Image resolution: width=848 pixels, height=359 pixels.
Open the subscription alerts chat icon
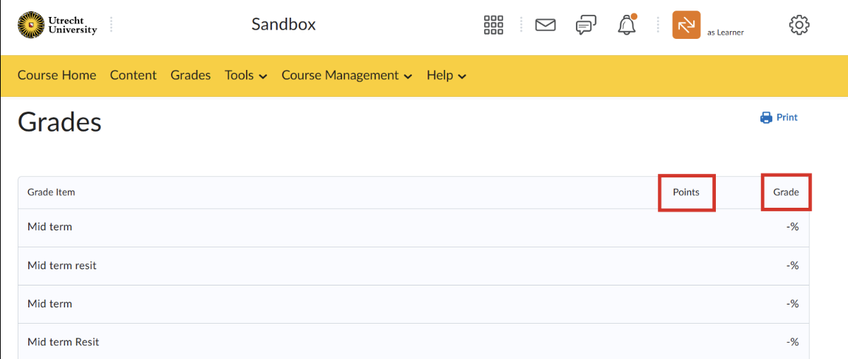coord(586,25)
